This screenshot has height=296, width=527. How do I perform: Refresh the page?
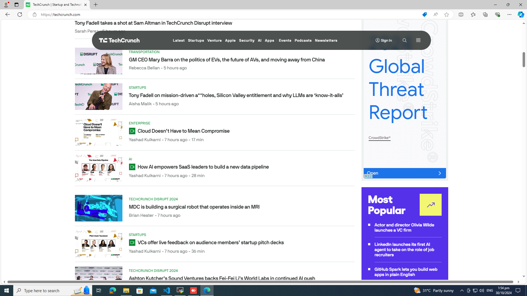coord(20,15)
